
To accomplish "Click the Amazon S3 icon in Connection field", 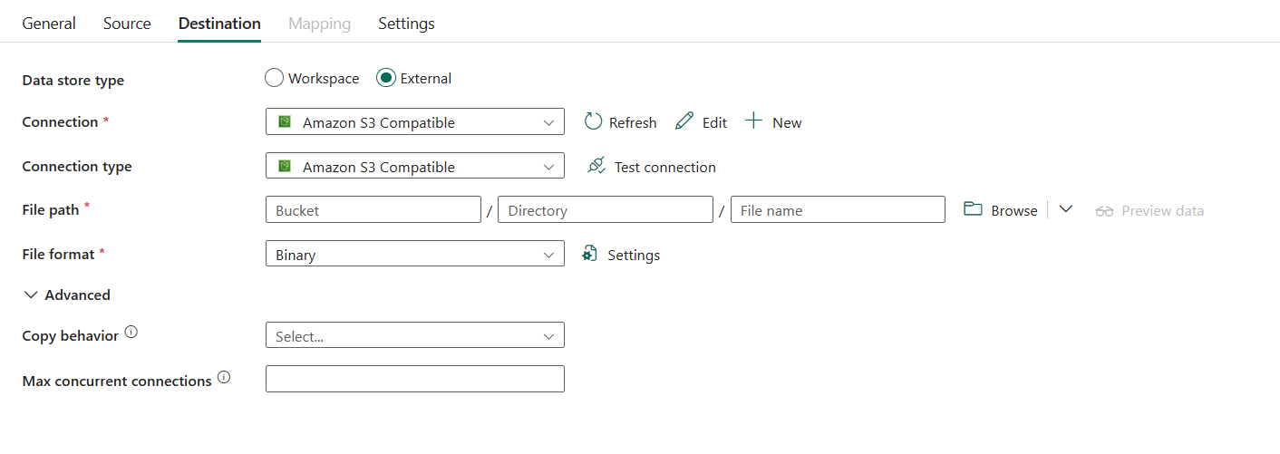I will point(285,121).
